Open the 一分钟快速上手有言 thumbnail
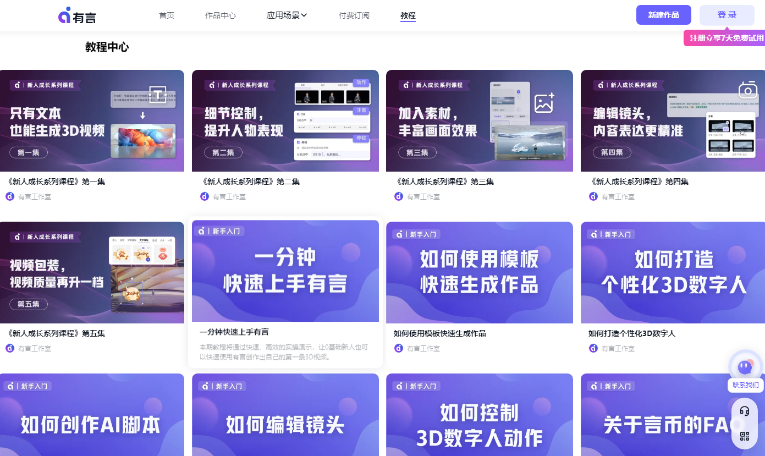 (285, 271)
